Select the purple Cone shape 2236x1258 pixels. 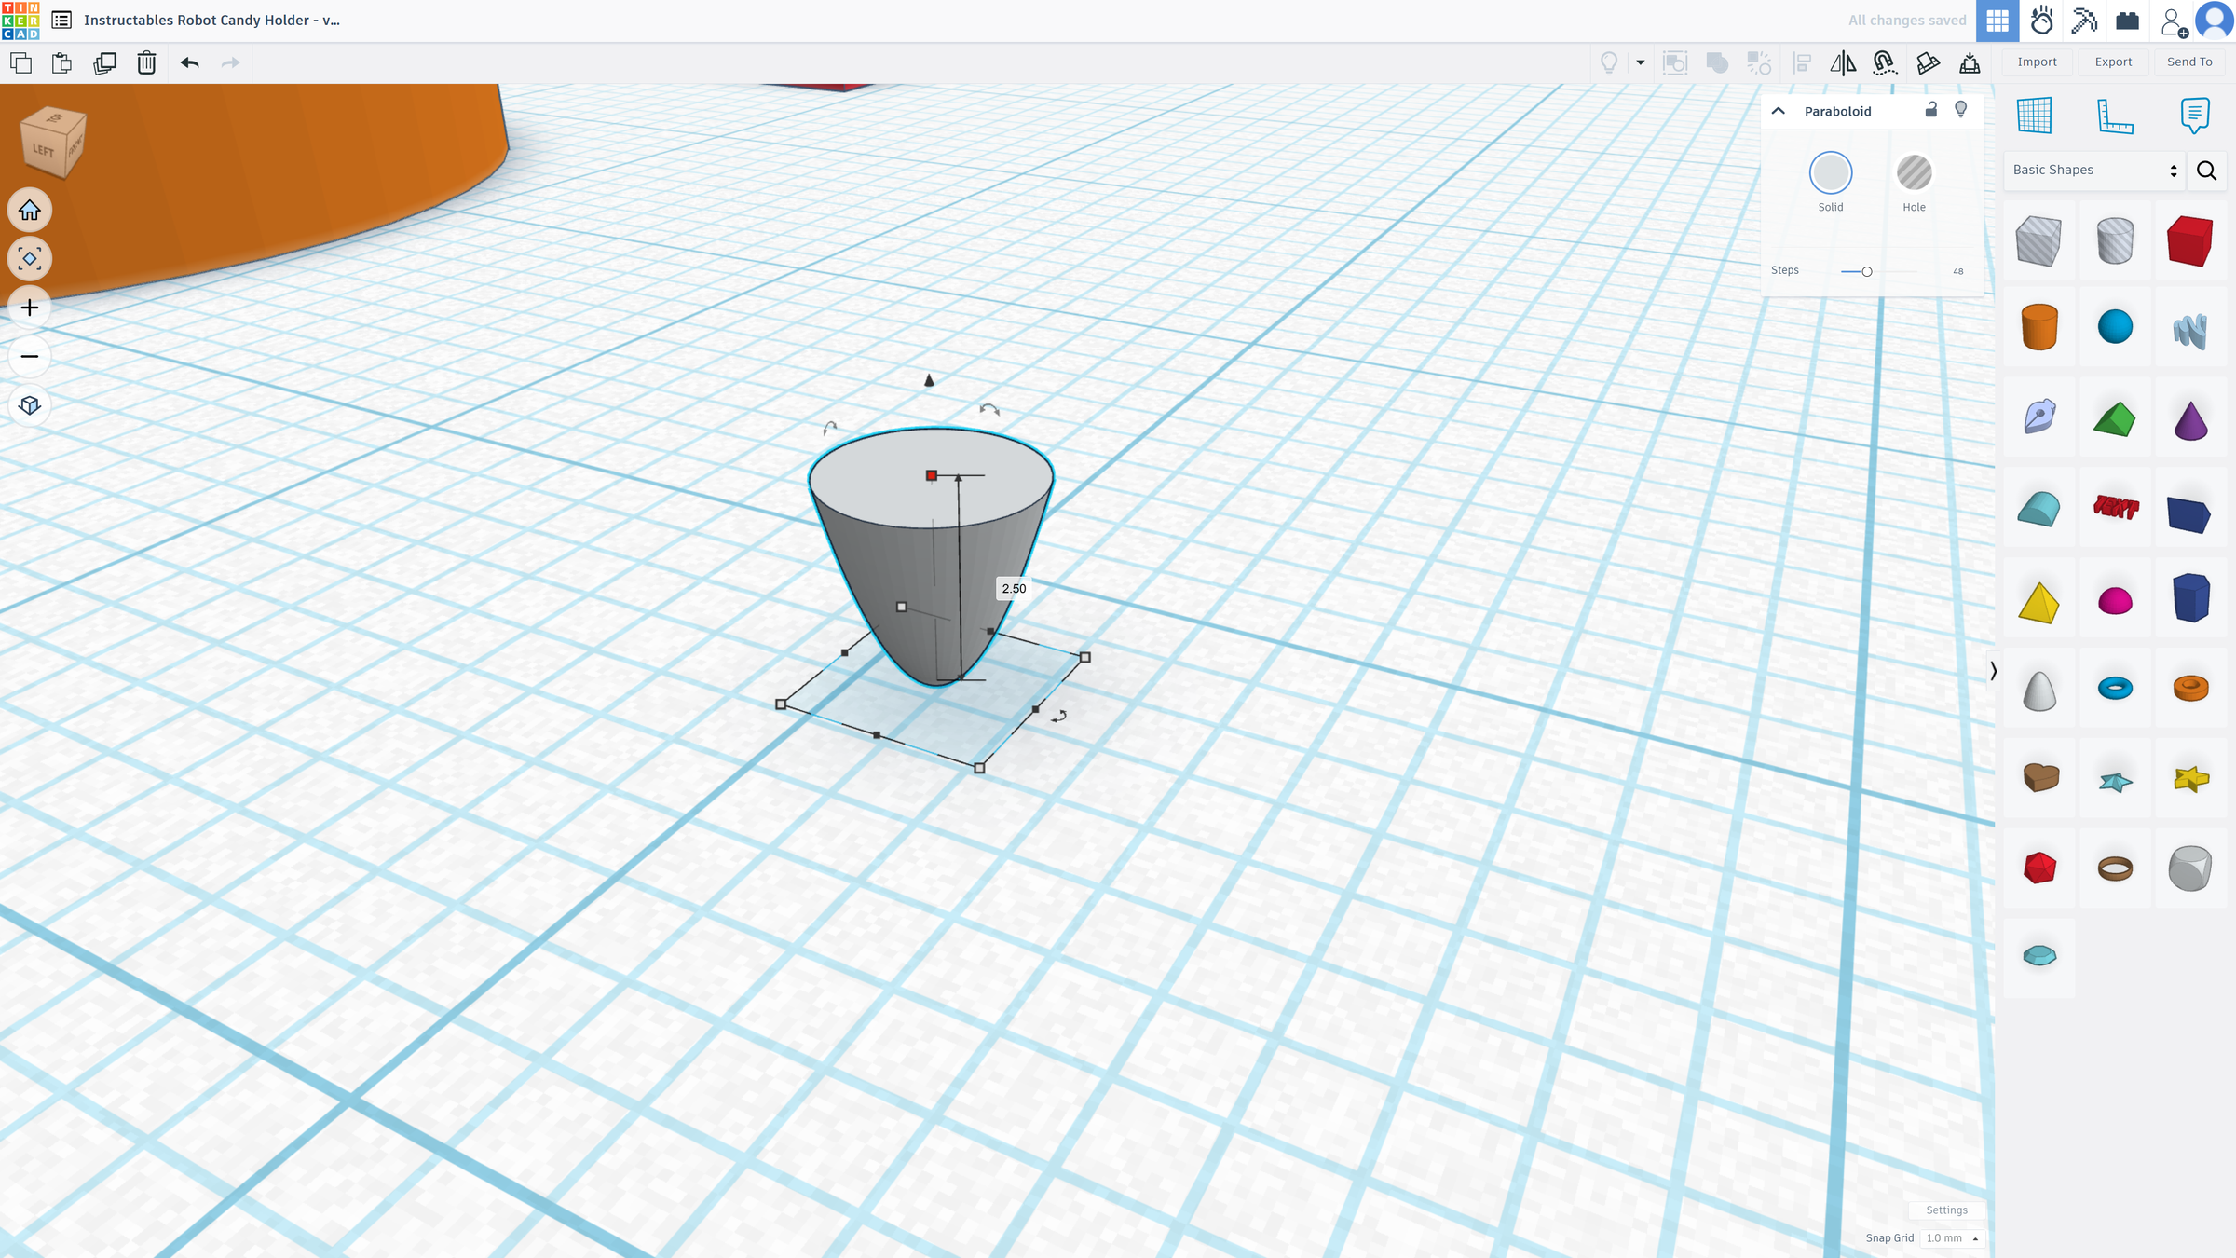point(2190,418)
